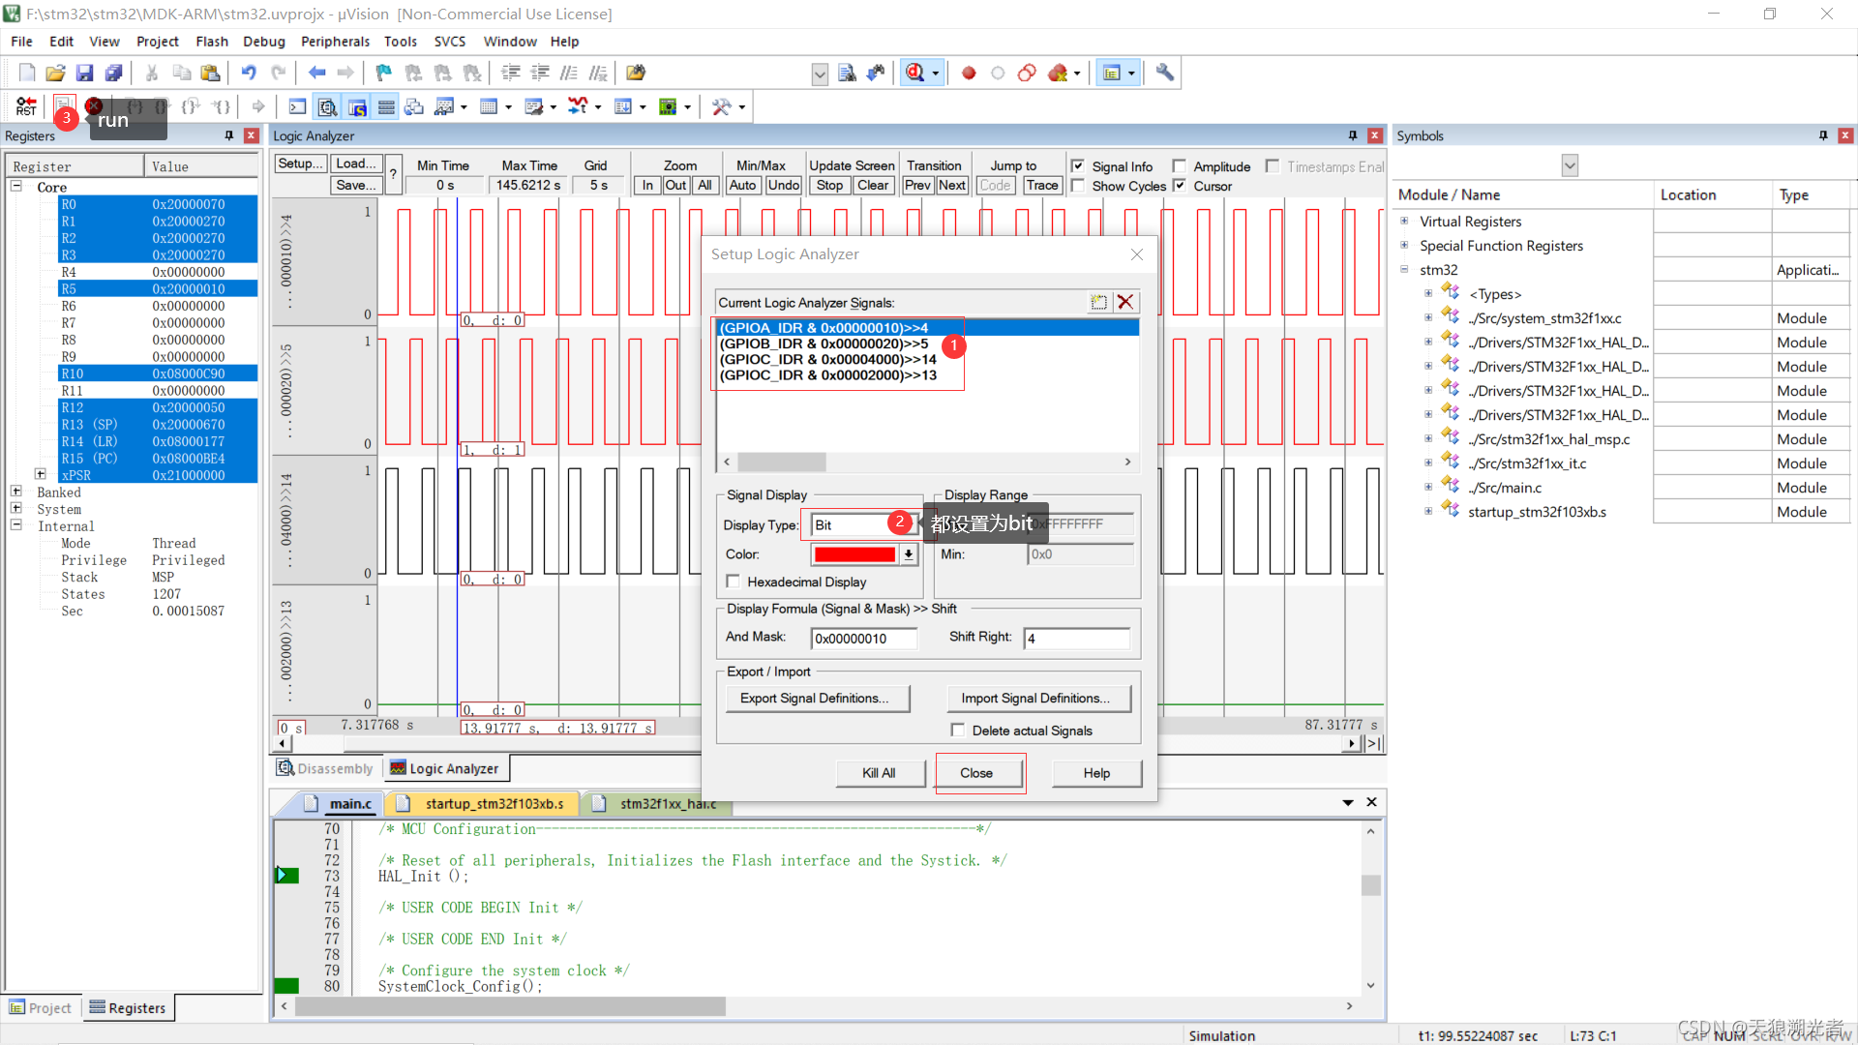Click the Undo arrow icon
1858x1045 pixels.
click(249, 73)
